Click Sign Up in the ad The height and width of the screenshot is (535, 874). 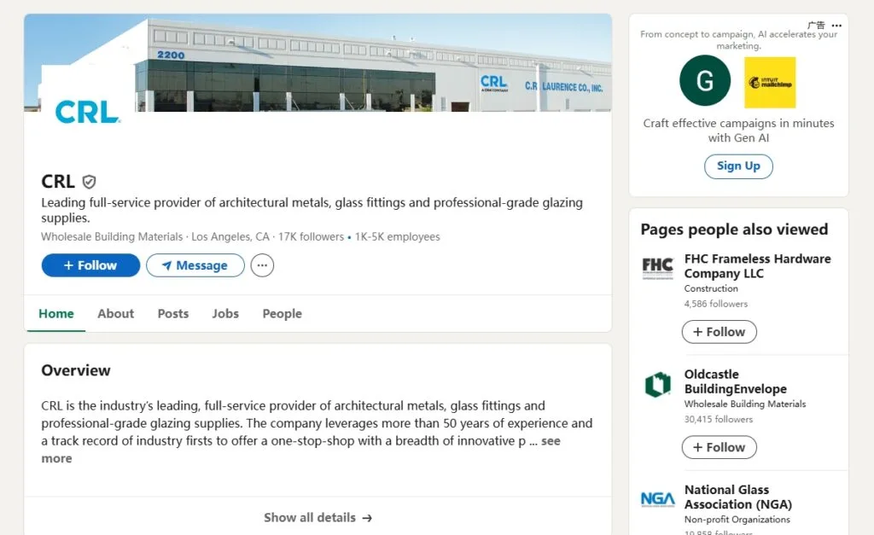pyautogui.click(x=738, y=166)
